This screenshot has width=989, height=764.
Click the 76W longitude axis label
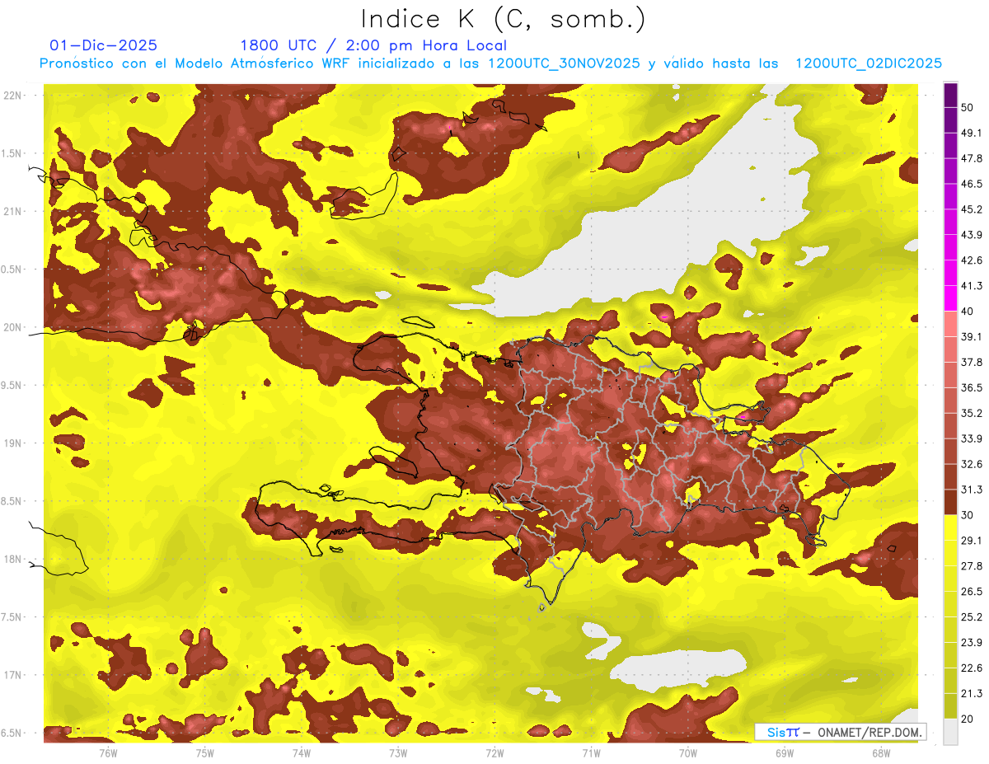108,752
